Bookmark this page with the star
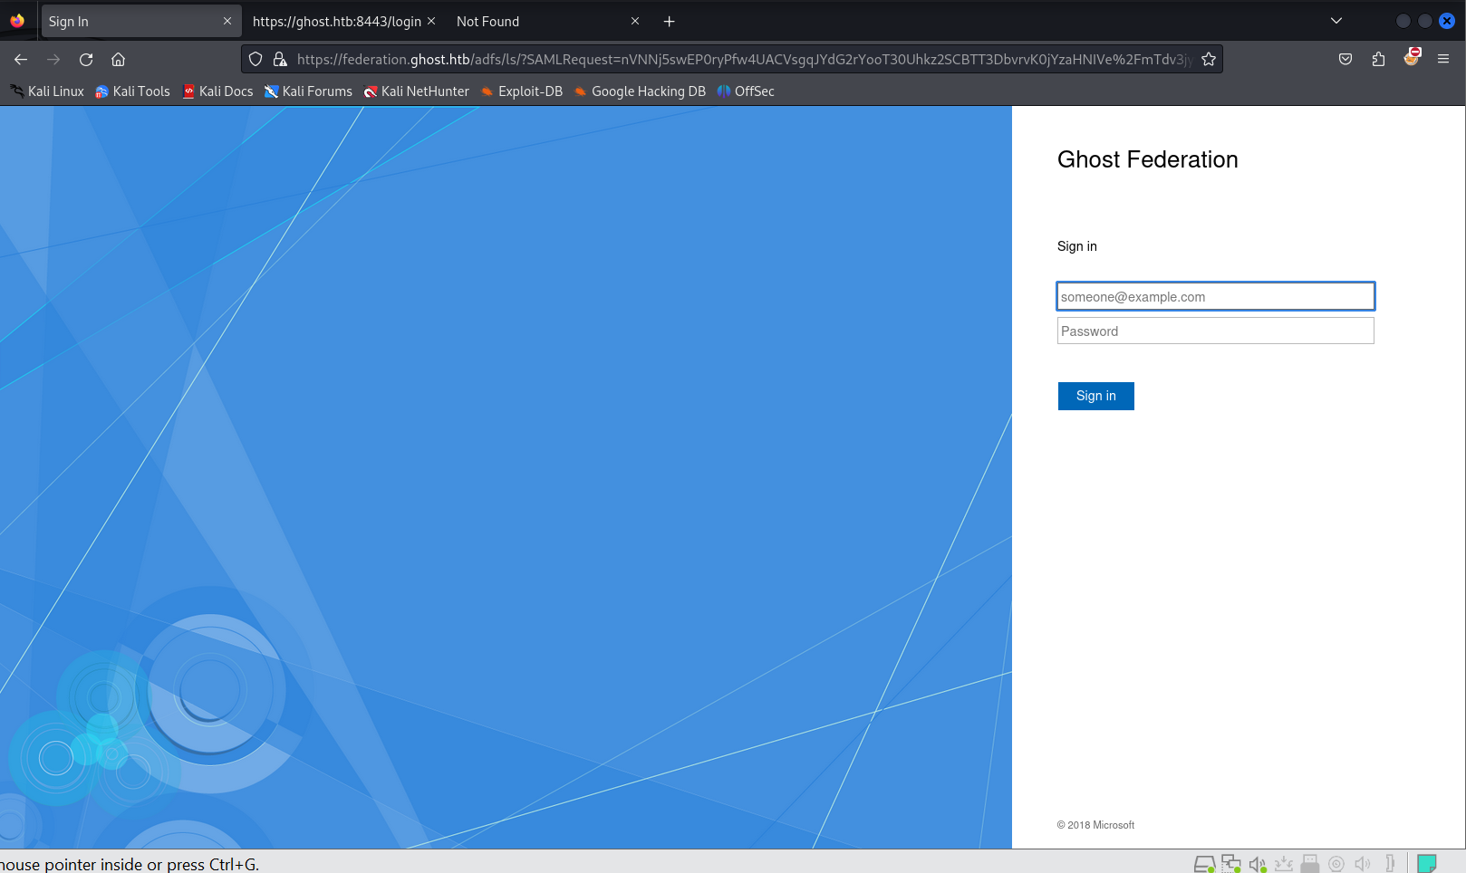 (1209, 59)
